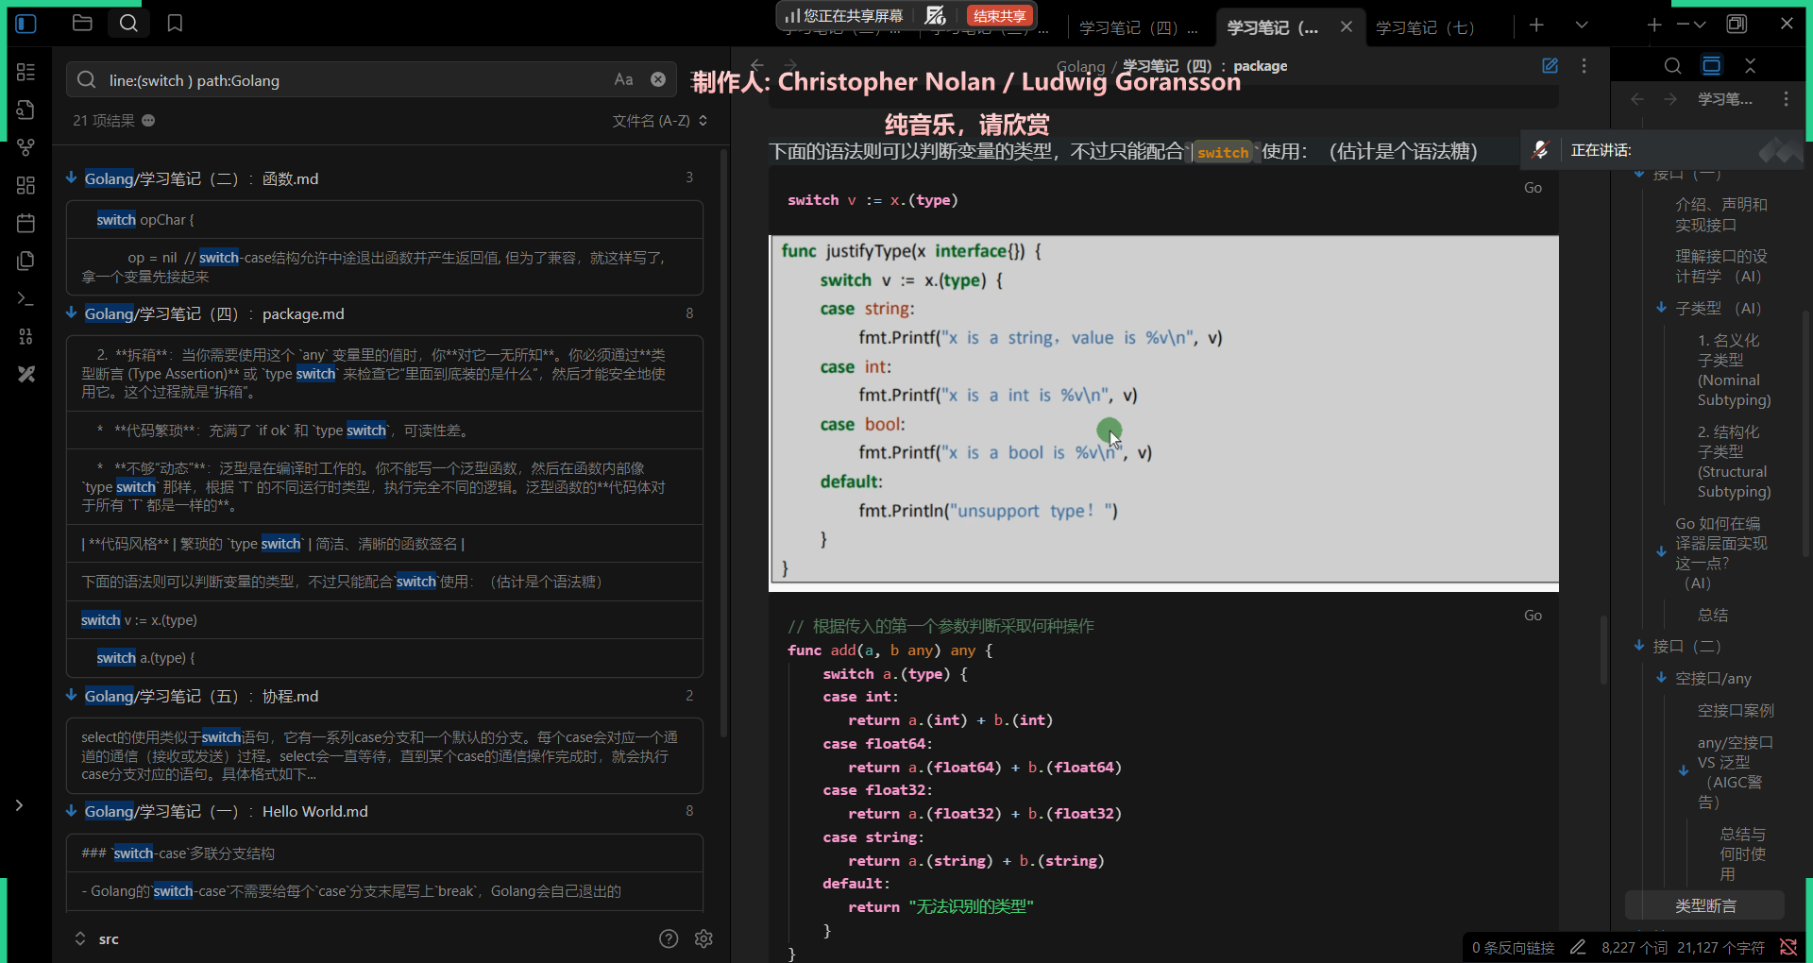Click 结束共享 to stop sharing

tap(1000, 16)
